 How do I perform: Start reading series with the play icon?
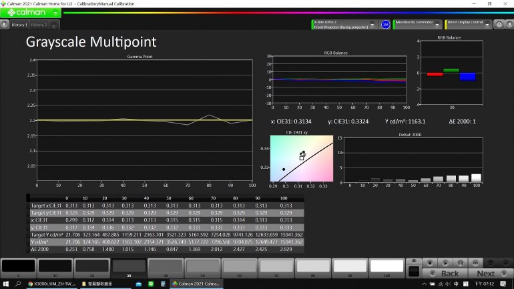click(x=445, y=263)
